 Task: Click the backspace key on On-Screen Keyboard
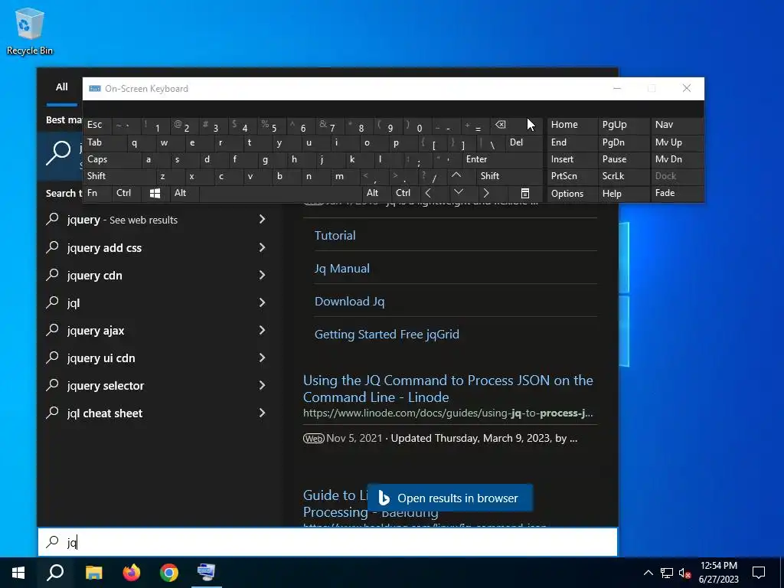click(501, 125)
